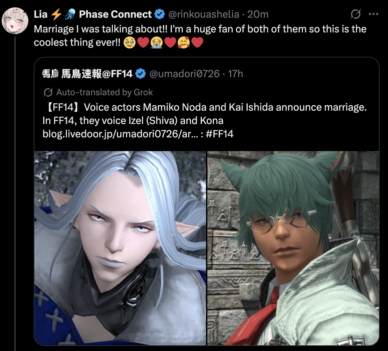Click the 20m timestamp of the post
This screenshot has width=388, height=351.
[258, 14]
